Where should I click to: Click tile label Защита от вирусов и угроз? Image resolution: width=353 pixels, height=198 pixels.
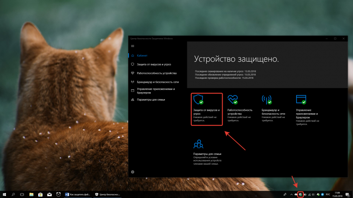(206, 112)
